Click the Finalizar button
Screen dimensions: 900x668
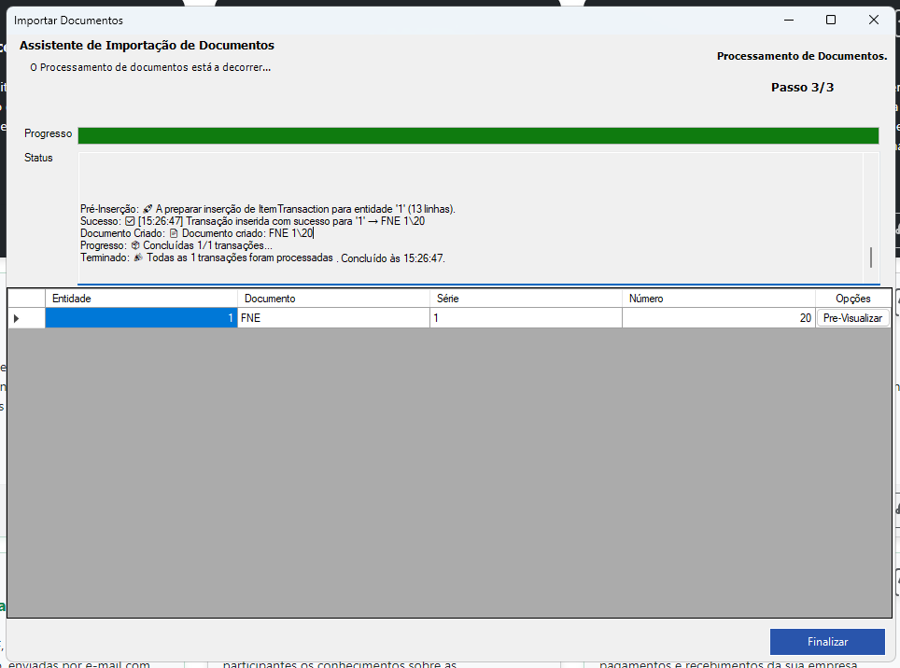(827, 642)
